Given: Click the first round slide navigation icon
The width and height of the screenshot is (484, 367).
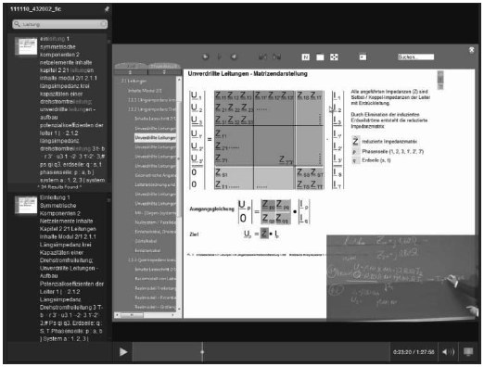Looking at the screenshot, I should pos(206,57).
